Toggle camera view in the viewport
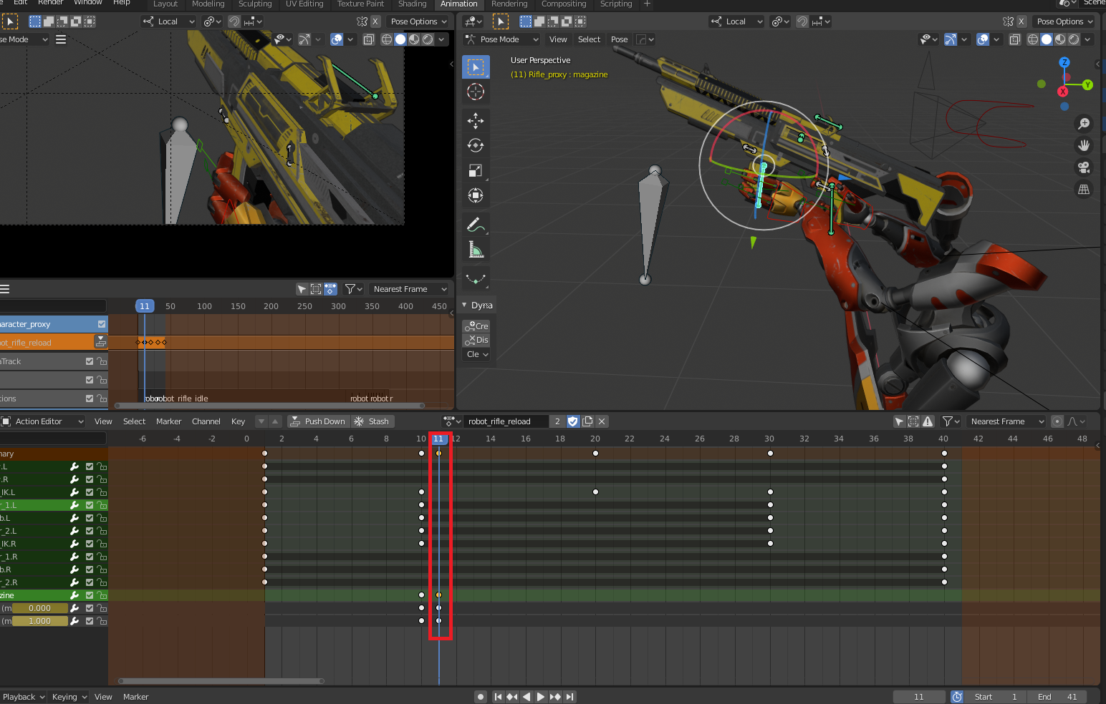Screen dimensions: 1106x704 click(1084, 167)
